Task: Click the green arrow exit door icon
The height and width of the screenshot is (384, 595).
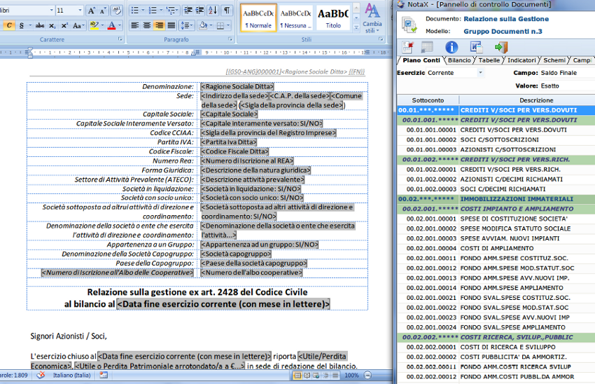Action: tap(500, 47)
